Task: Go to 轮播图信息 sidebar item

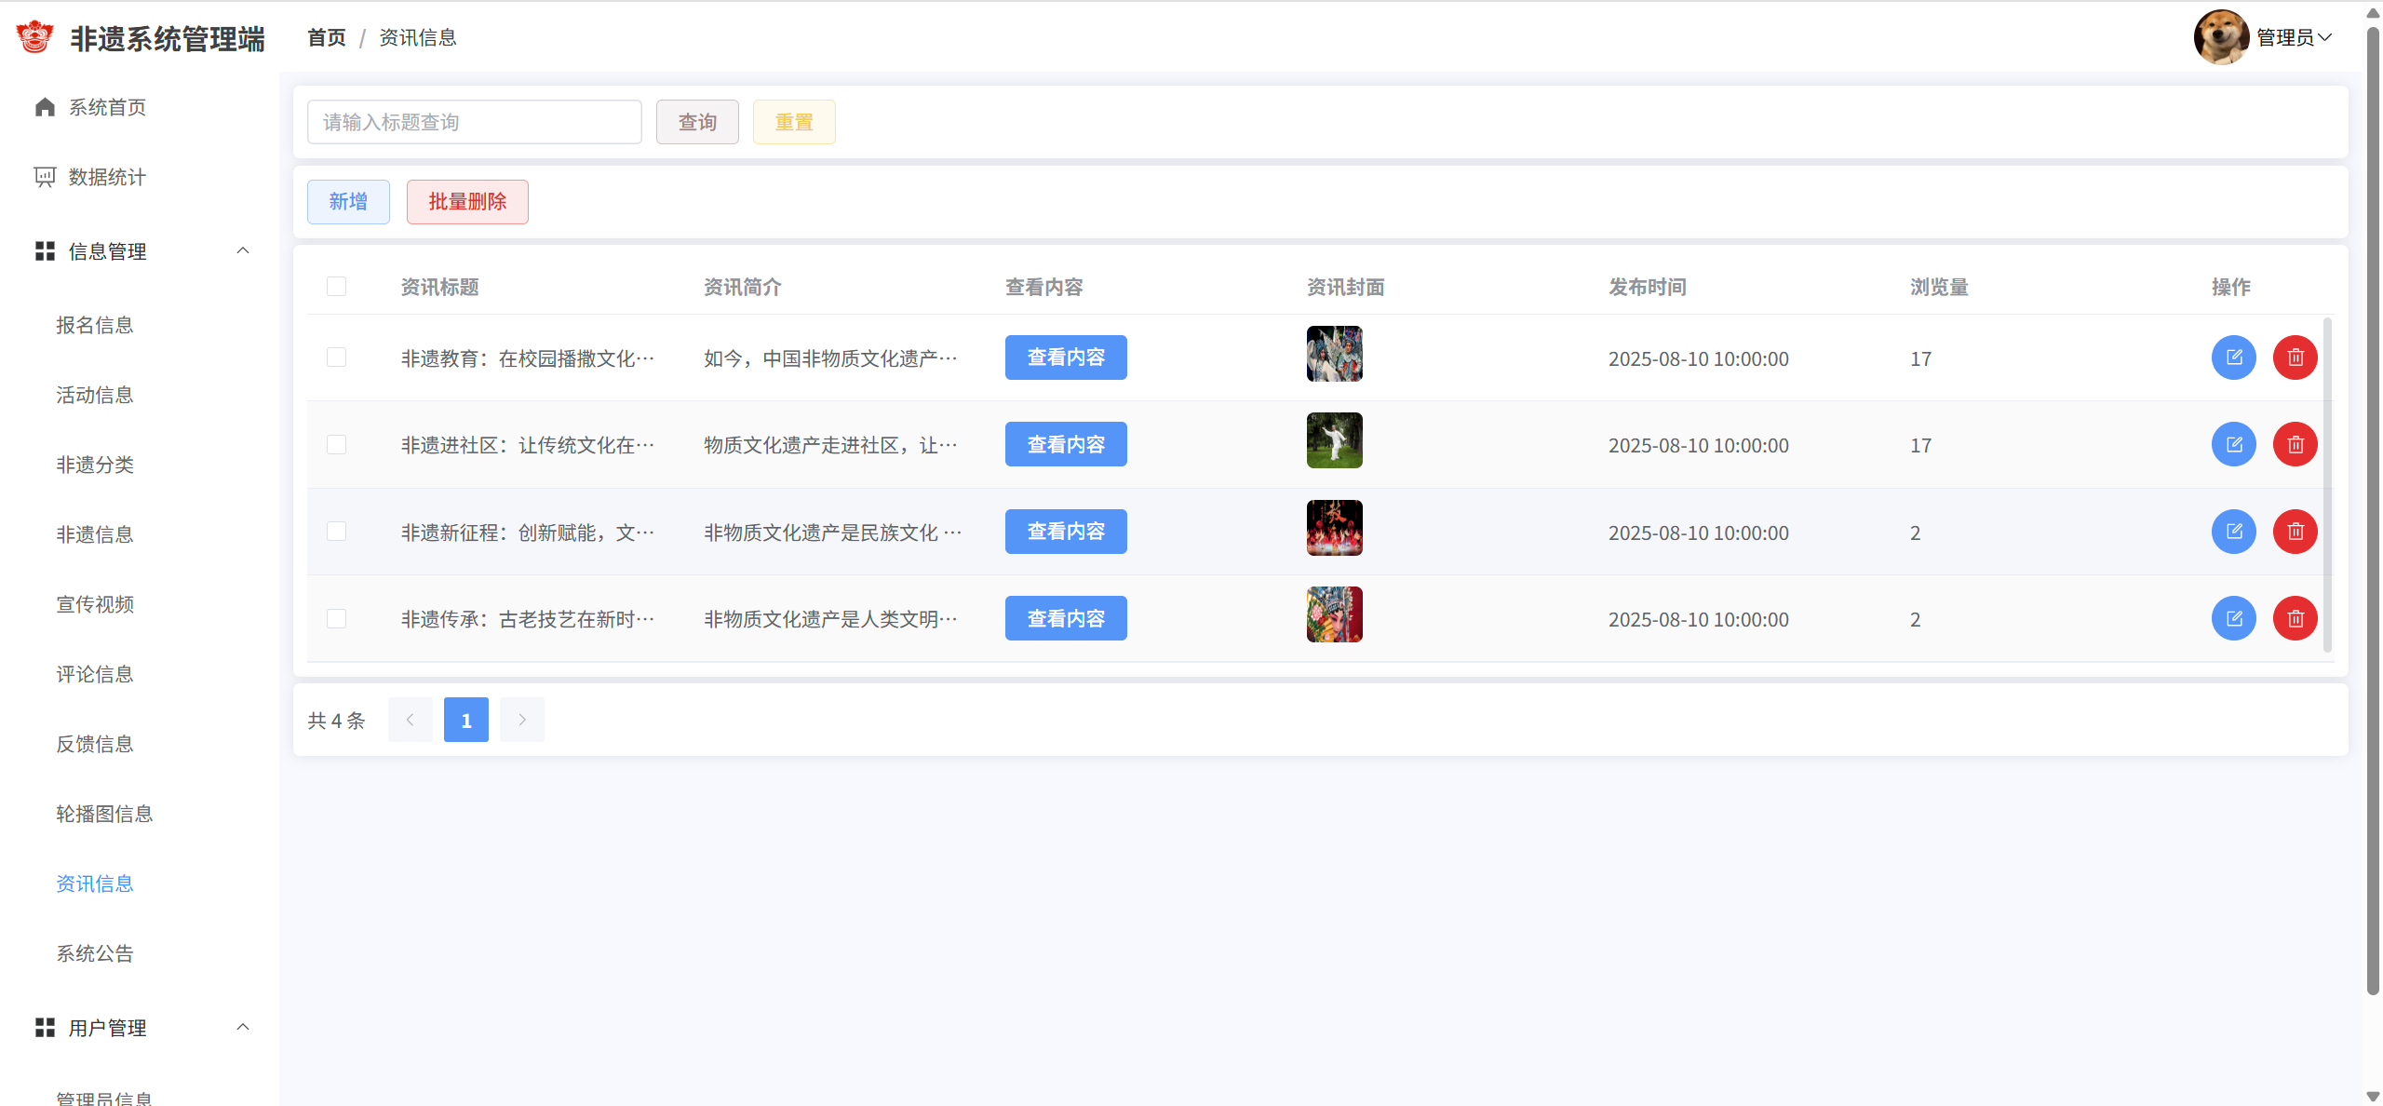Action: point(104,814)
